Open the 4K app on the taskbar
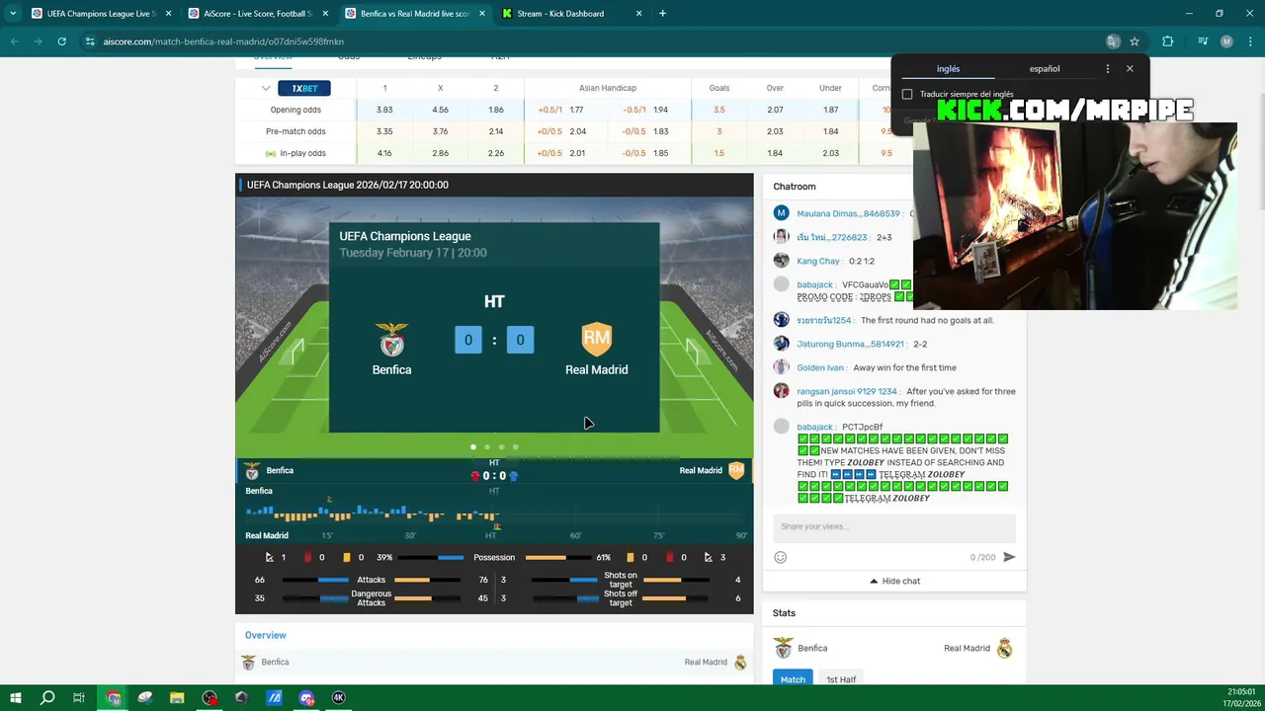 338,697
